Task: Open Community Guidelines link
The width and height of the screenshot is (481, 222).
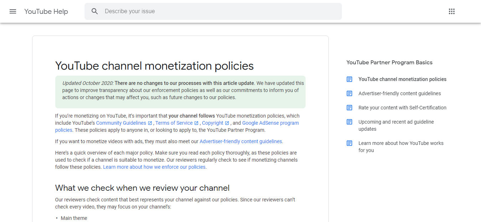Action: tap(121, 123)
